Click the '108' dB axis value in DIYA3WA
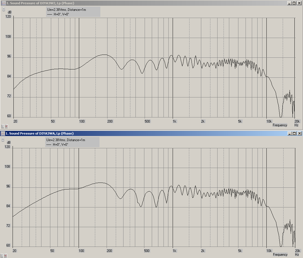 pyautogui.click(x=7, y=167)
